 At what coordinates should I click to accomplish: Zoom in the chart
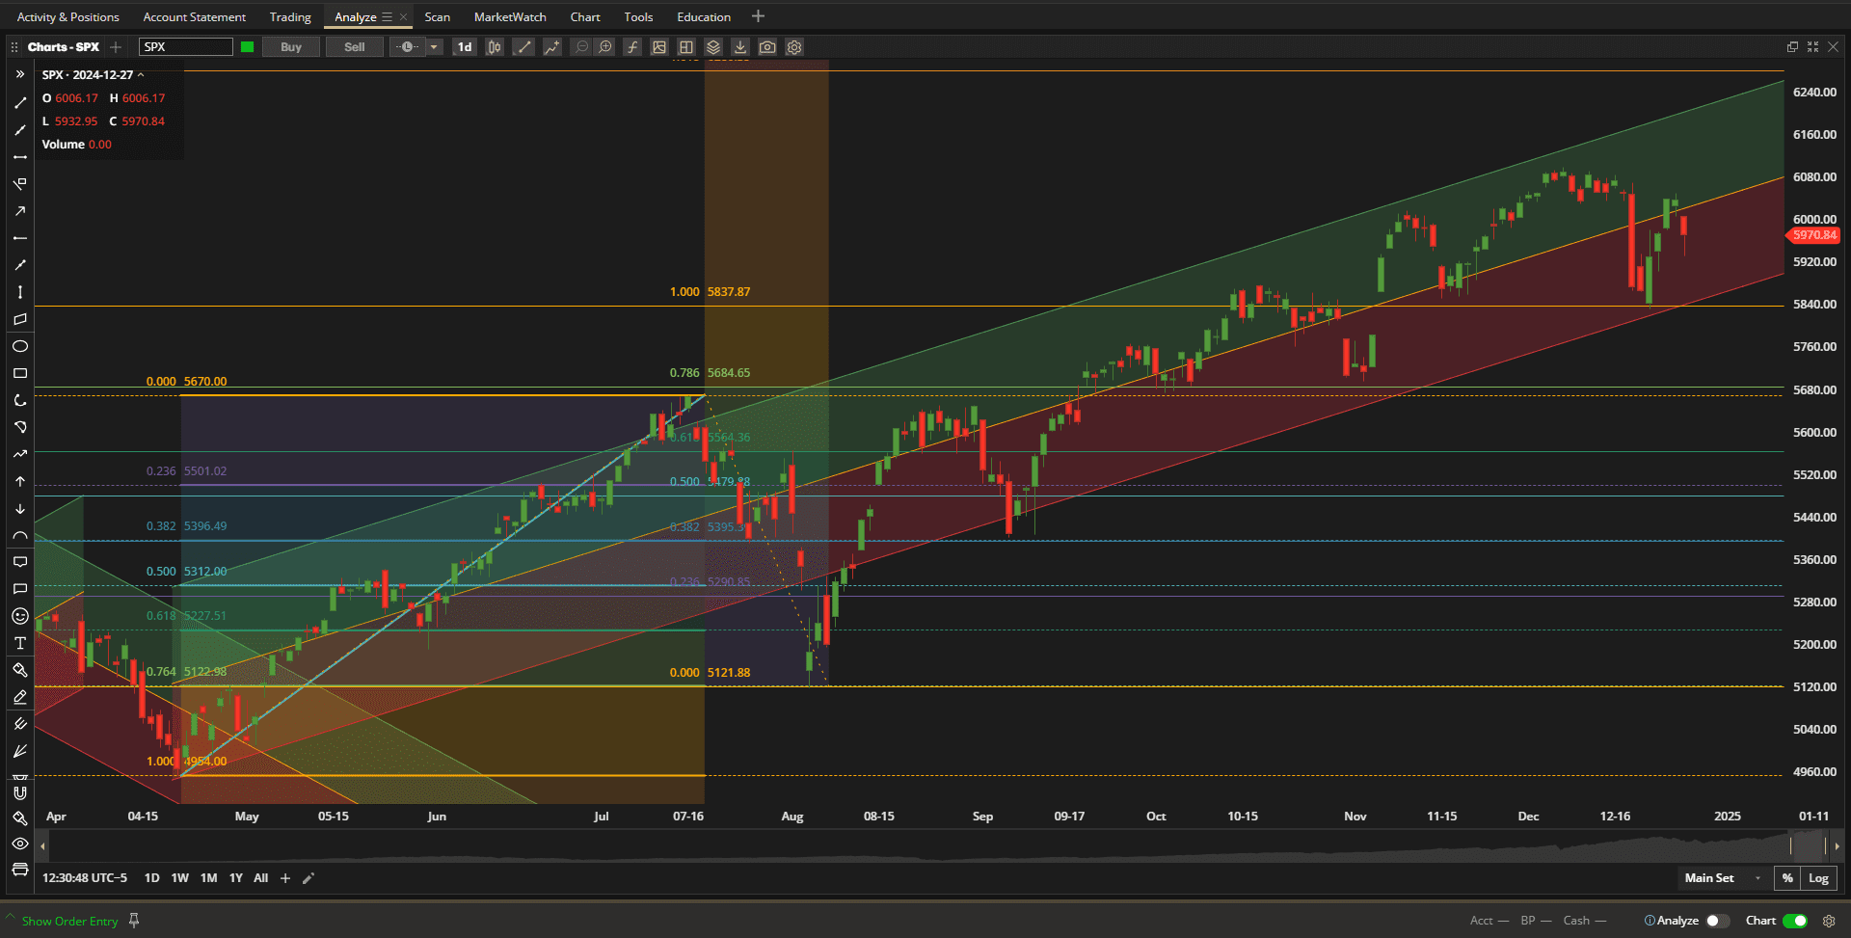pos(605,47)
